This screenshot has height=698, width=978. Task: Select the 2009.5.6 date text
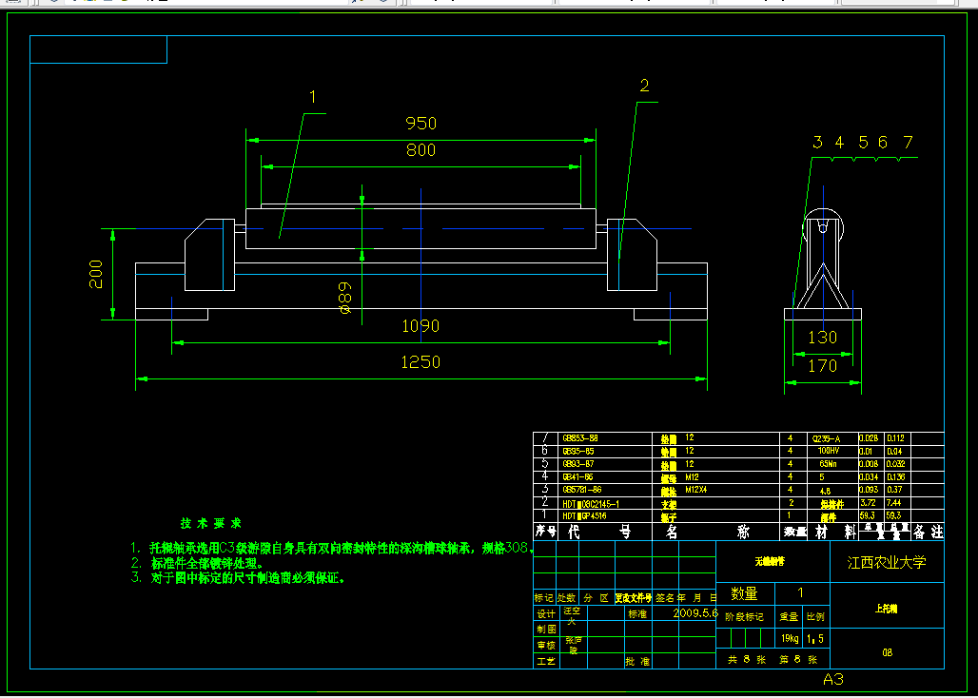pos(696,612)
